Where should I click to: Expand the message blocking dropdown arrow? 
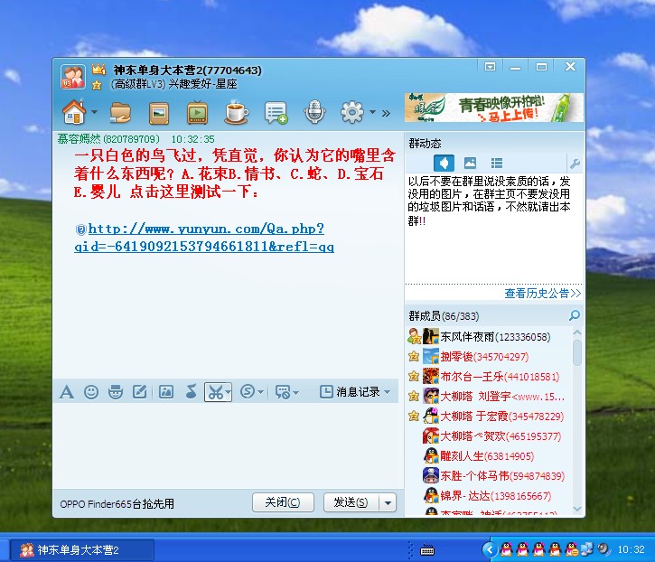pos(295,392)
